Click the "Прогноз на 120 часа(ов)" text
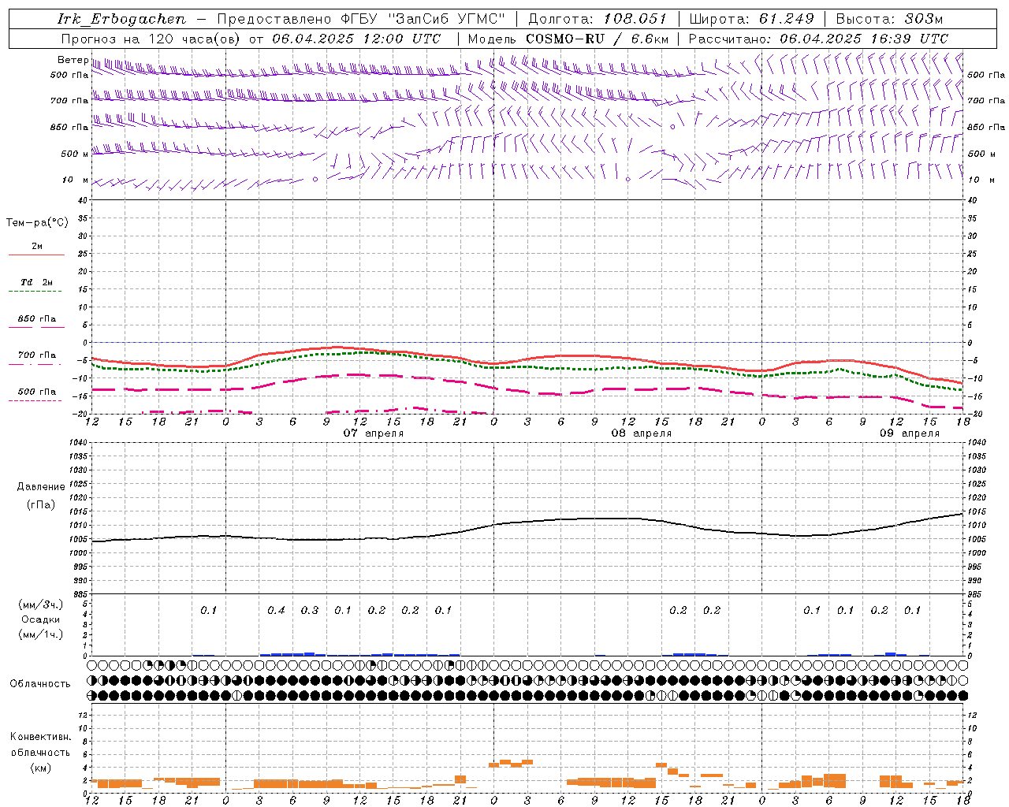Screen dimensions: 1009x807 [151, 39]
